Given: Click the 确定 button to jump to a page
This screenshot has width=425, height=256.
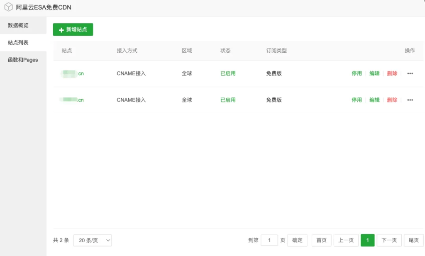Looking at the screenshot, I should [297, 240].
